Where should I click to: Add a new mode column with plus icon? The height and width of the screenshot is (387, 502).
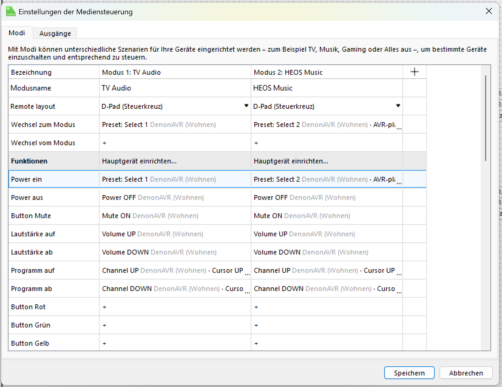pyautogui.click(x=414, y=72)
